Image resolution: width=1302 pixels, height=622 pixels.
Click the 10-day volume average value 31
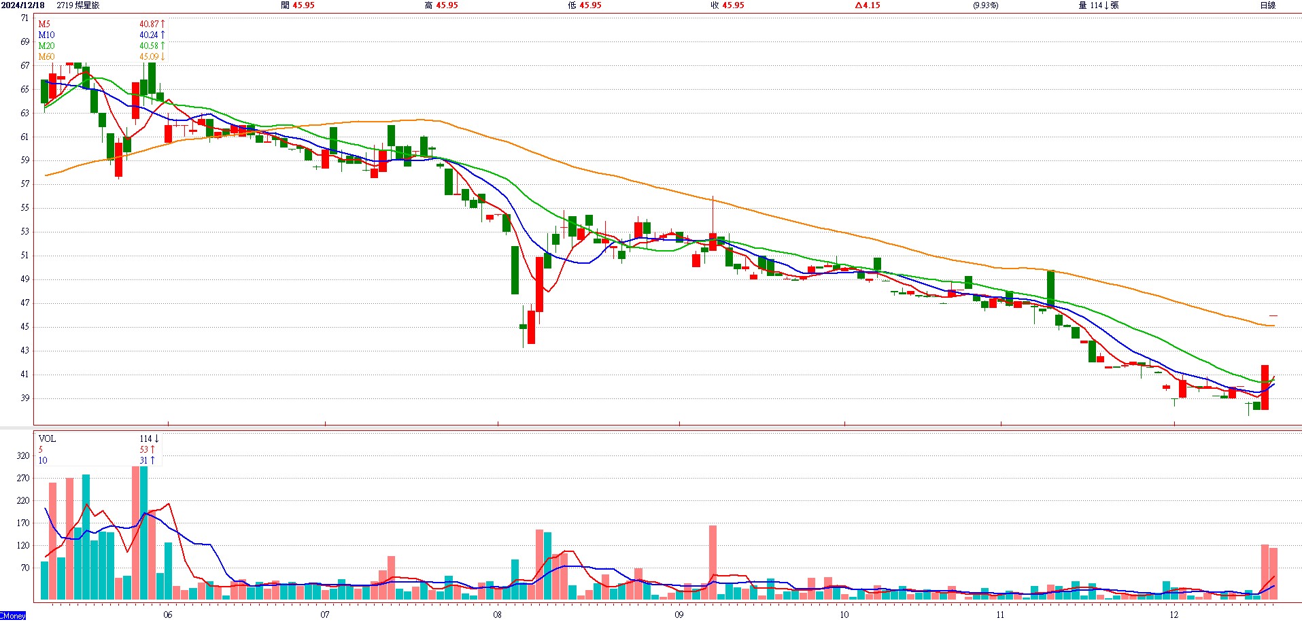pyautogui.click(x=143, y=460)
